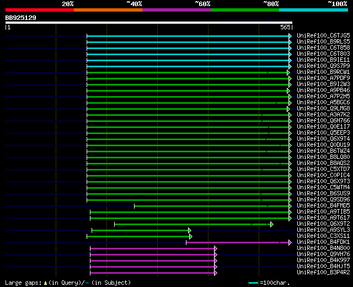Click the purple alignment bar for UniRef100_B4FDK1
Viewport: 353px width, 287px height.
(238, 243)
